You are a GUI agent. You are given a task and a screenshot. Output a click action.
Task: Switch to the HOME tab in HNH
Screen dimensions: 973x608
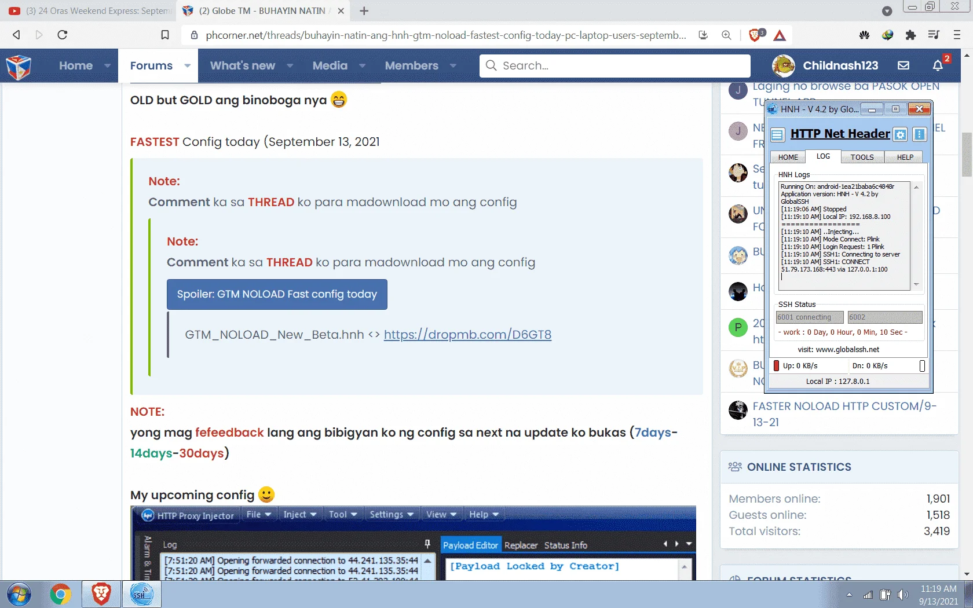pyautogui.click(x=788, y=158)
